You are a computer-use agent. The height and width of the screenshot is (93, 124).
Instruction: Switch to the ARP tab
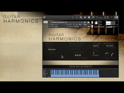click(99, 43)
